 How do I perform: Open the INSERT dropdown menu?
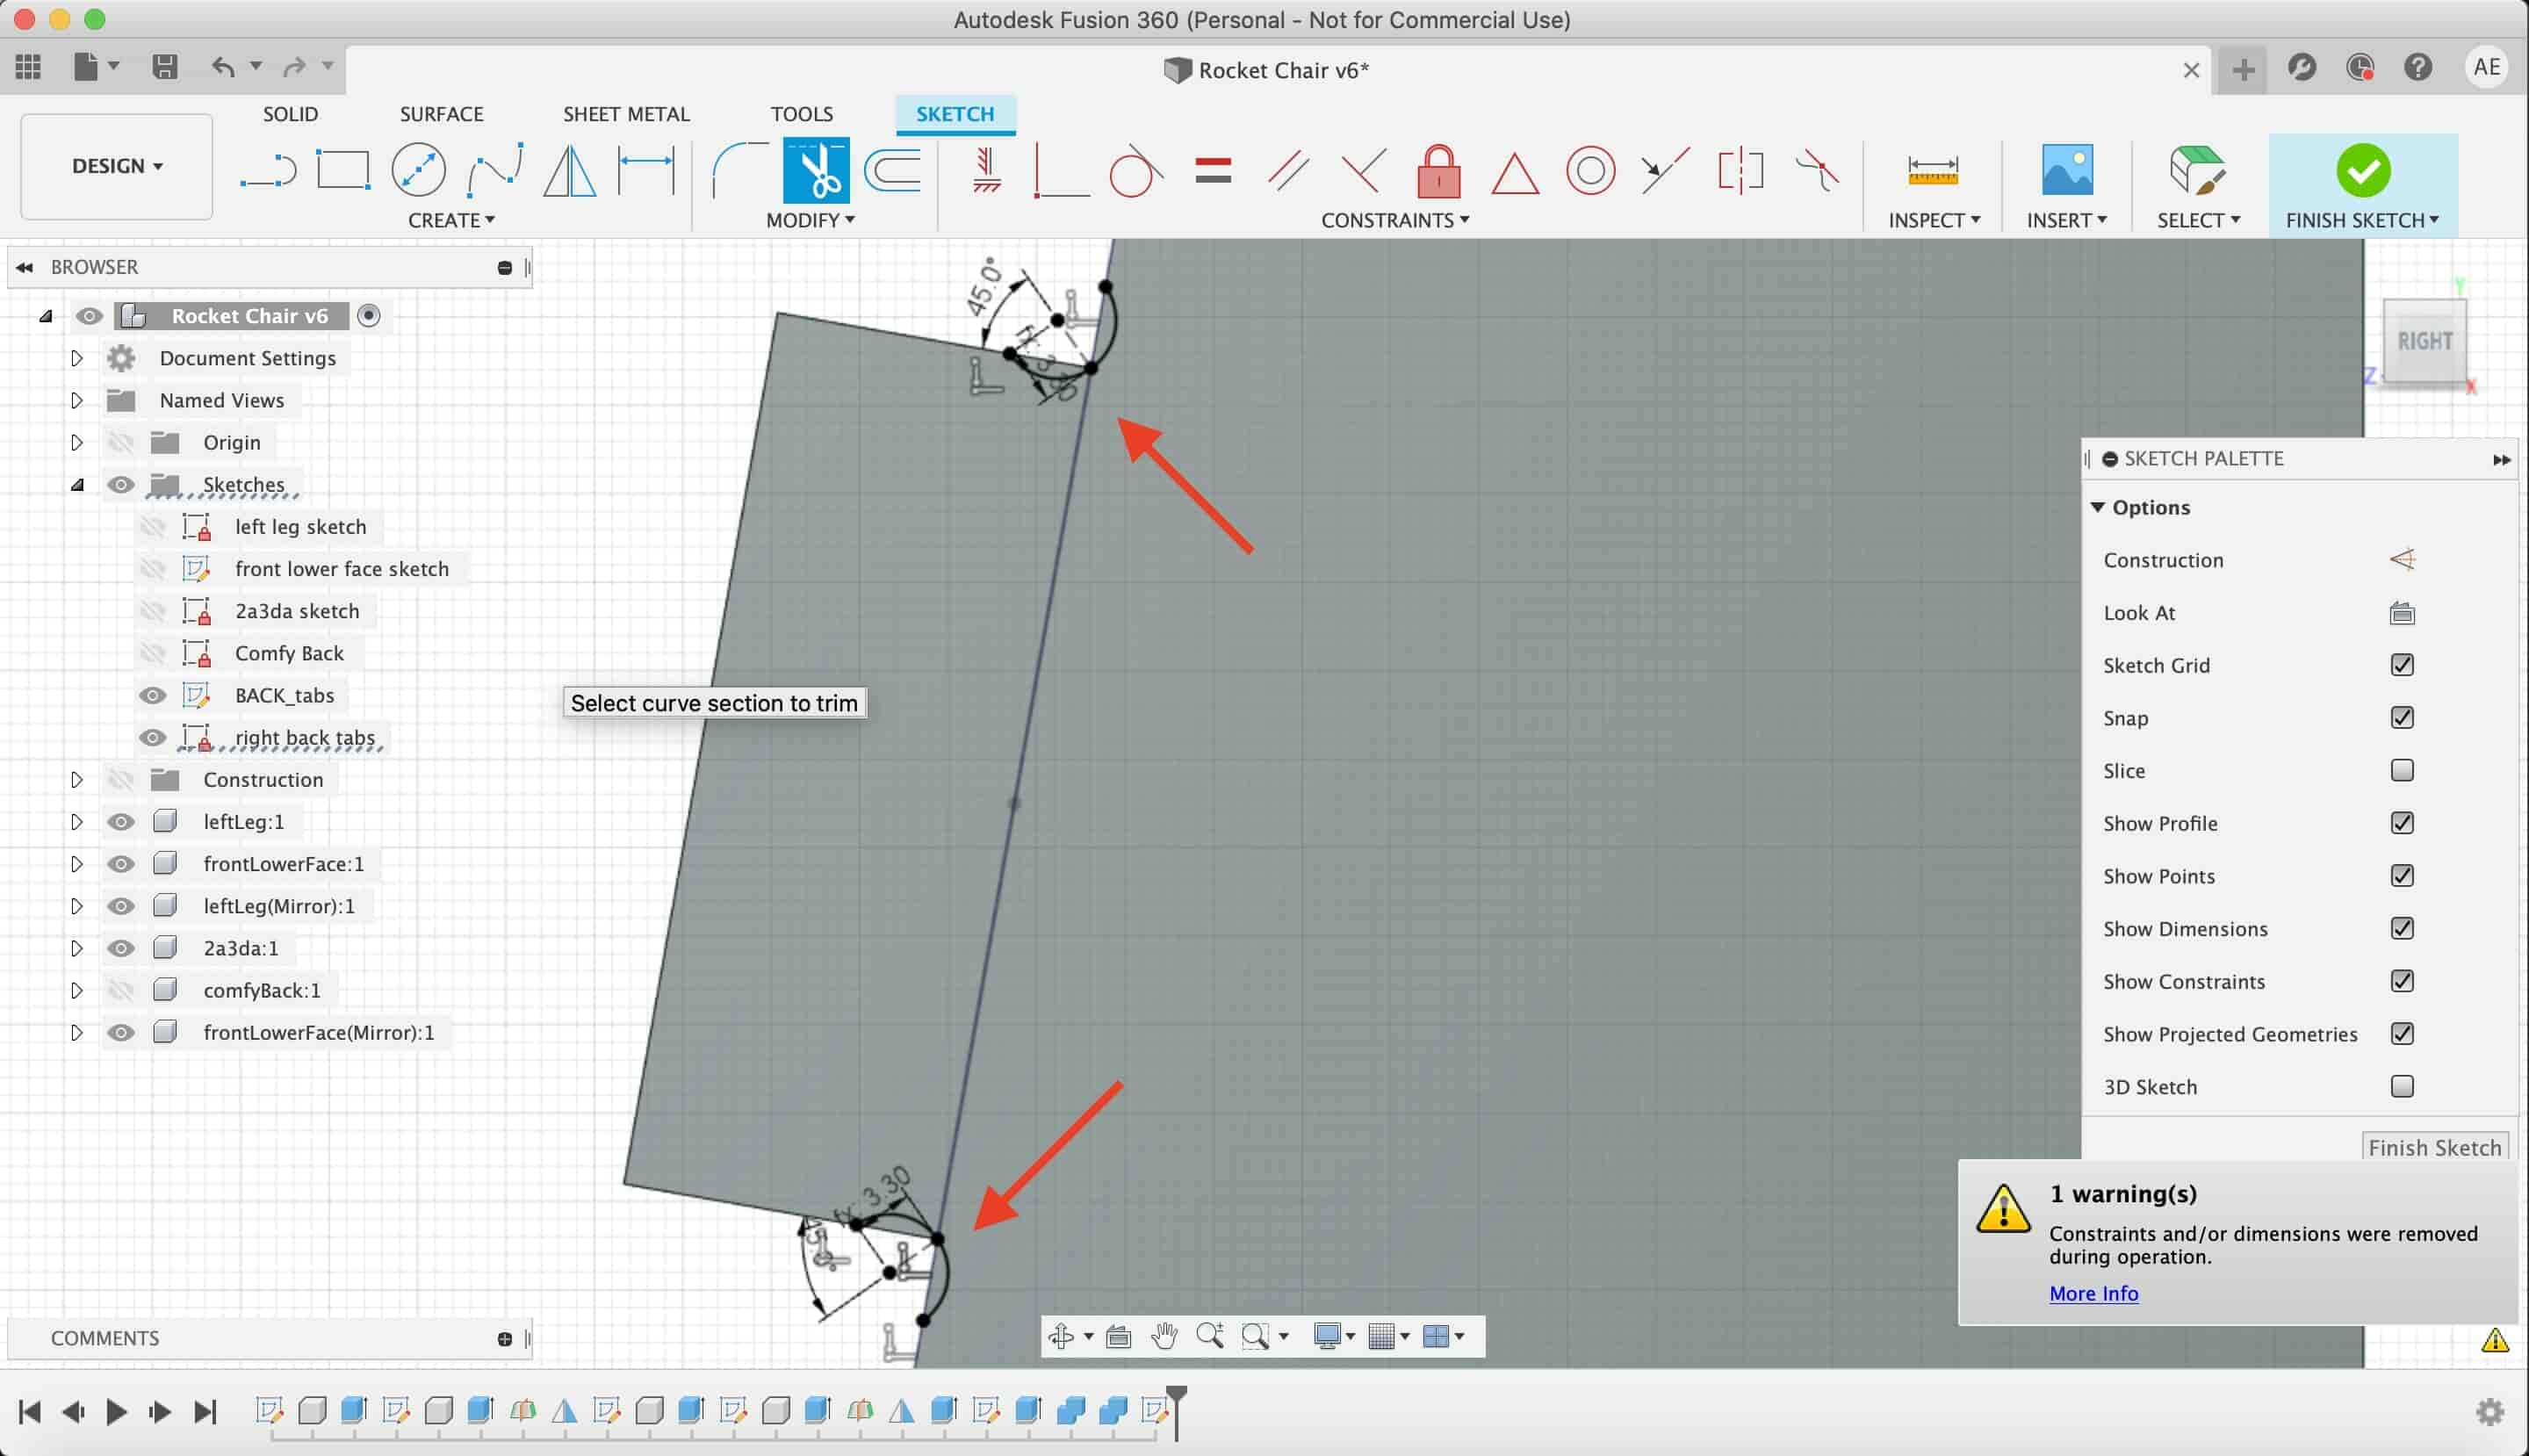[x=2066, y=220]
